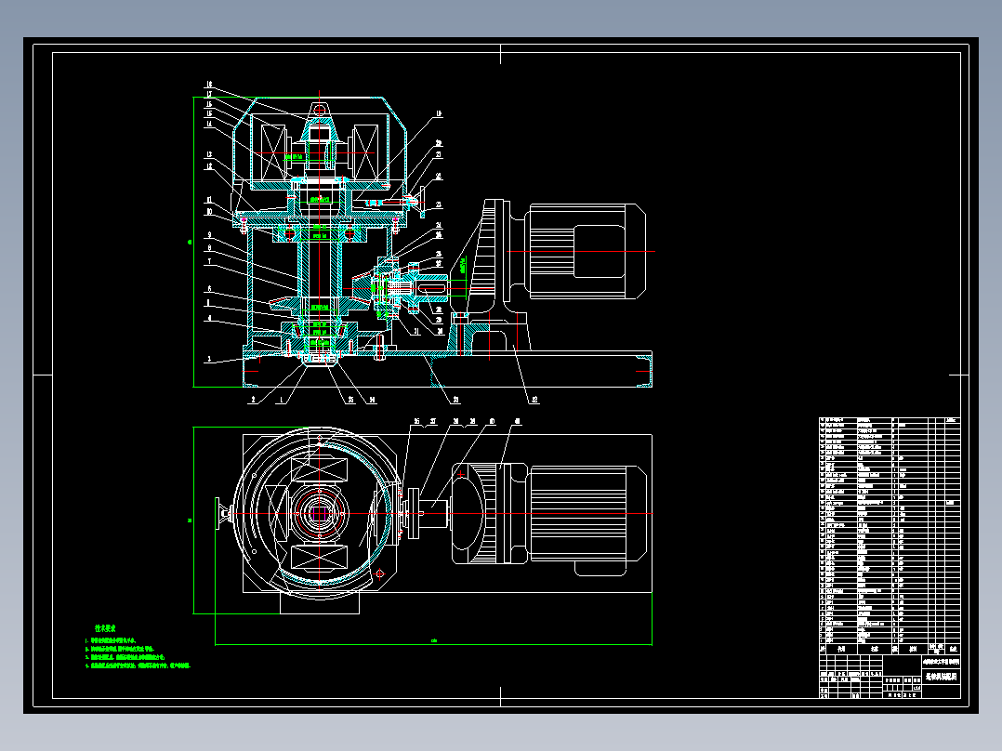Click the red center cross in top view
The width and height of the screenshot is (1002, 751).
[319, 513]
